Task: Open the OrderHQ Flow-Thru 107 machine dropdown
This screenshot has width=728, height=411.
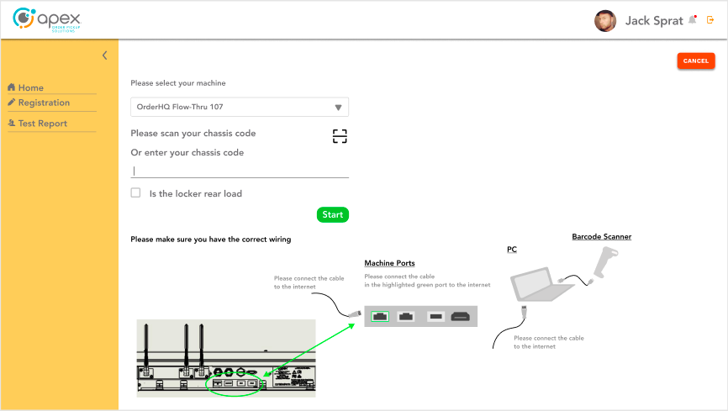Action: (240, 108)
